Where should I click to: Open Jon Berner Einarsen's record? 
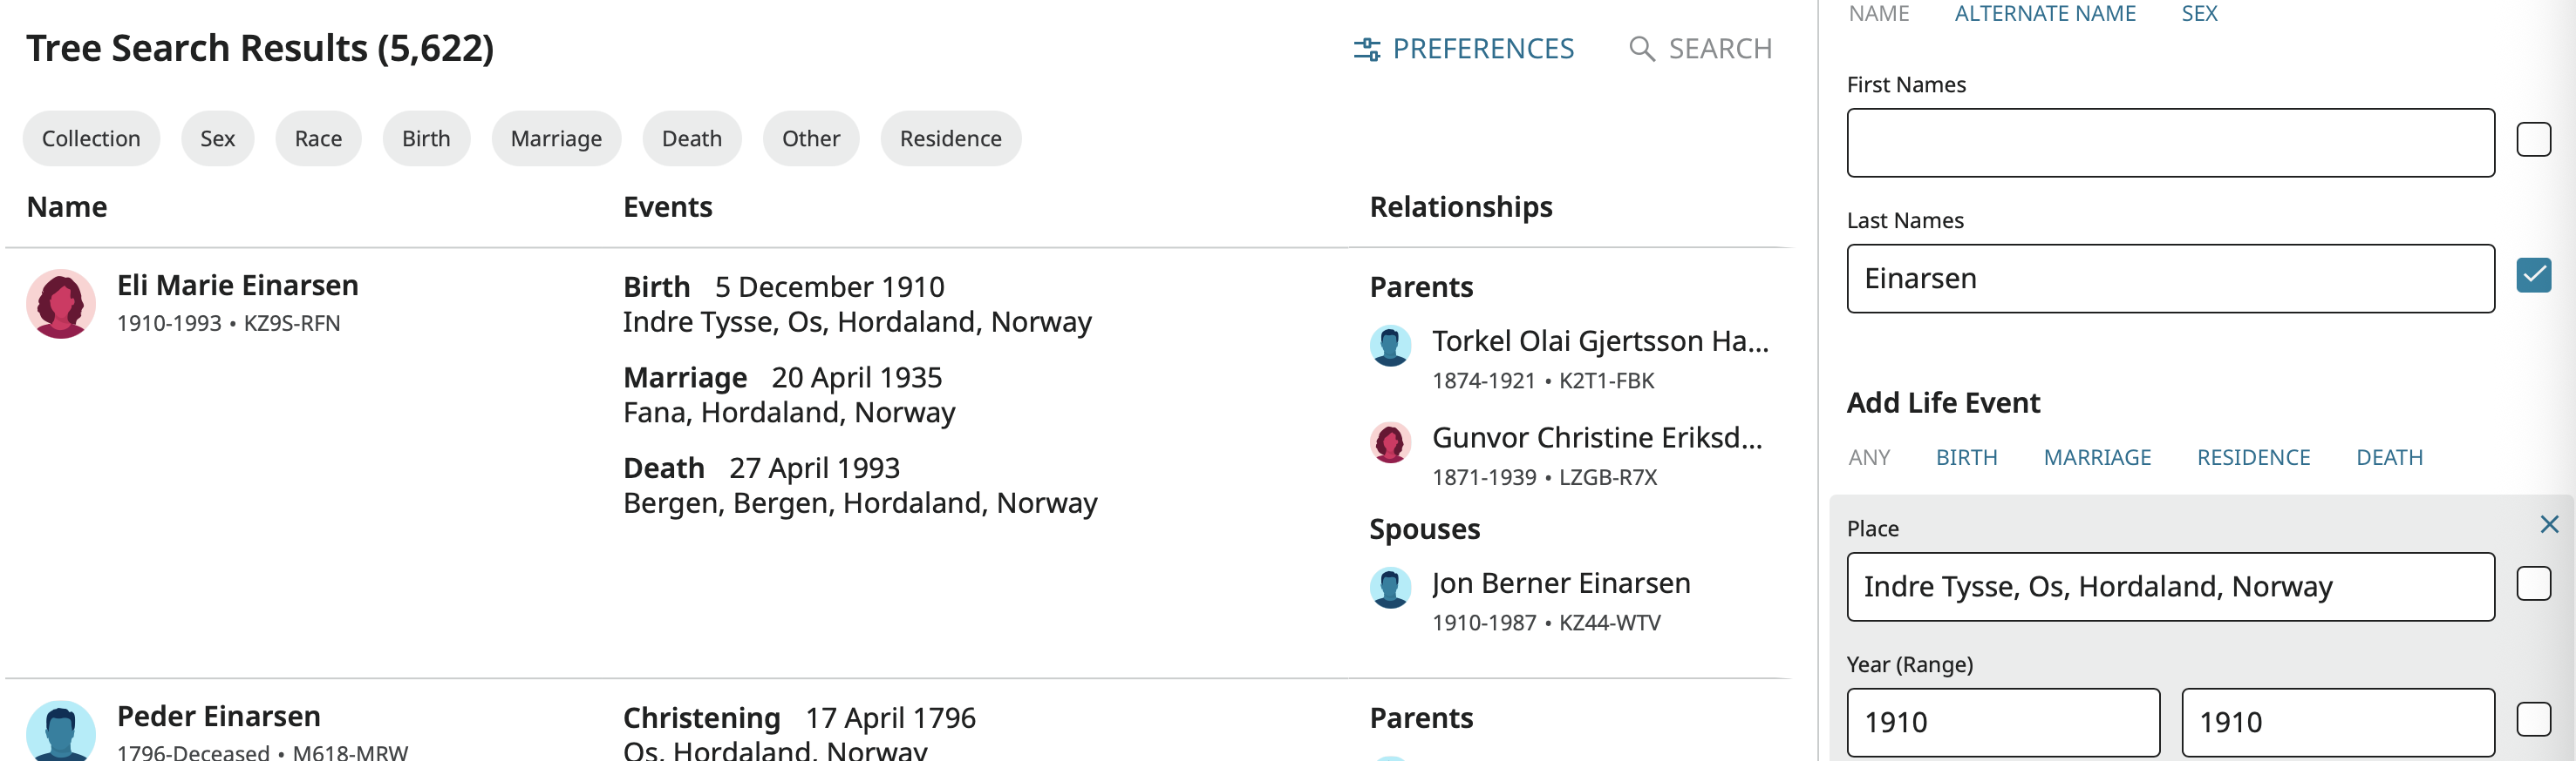tap(1561, 583)
